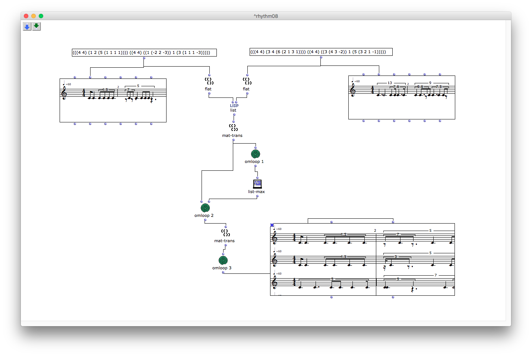Click the input dot above omloop 1
This screenshot has width=532, height=356.
pyautogui.click(x=256, y=148)
